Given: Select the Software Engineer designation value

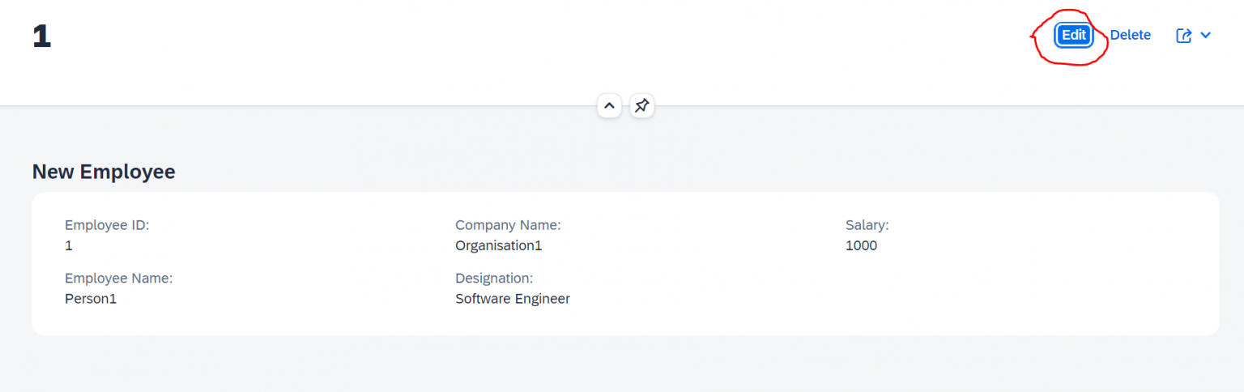Looking at the screenshot, I should coord(513,299).
